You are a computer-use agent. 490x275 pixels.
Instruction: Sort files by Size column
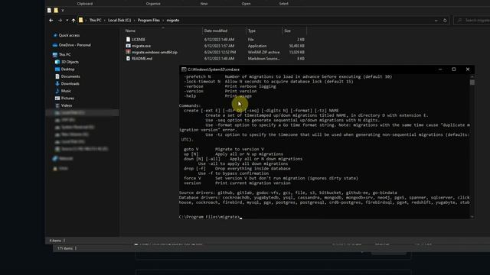pos(288,31)
